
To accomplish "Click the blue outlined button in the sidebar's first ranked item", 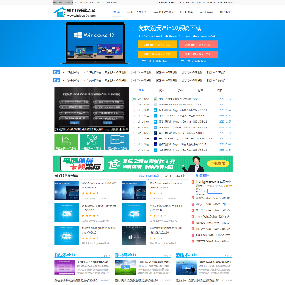I will [215, 192].
